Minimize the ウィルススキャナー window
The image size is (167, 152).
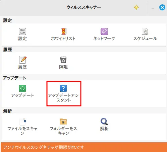(153, 8)
